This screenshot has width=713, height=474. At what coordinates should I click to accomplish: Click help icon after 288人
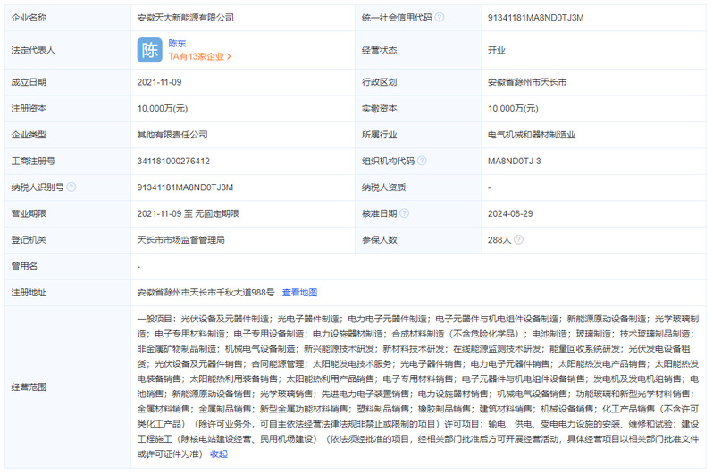pos(519,240)
